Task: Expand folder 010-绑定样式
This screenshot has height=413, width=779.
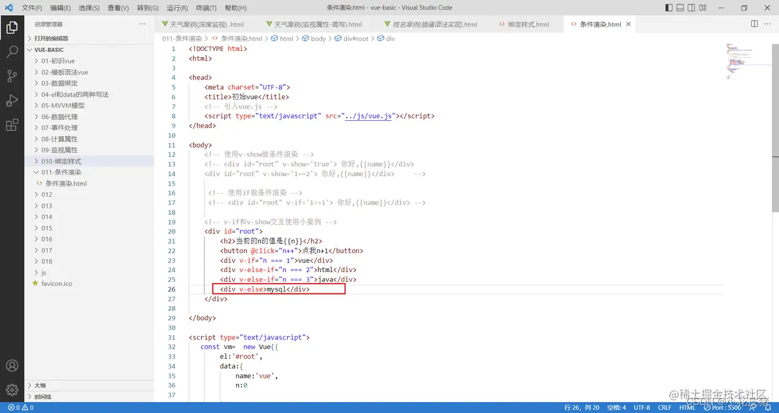Action: pyautogui.click(x=89, y=161)
